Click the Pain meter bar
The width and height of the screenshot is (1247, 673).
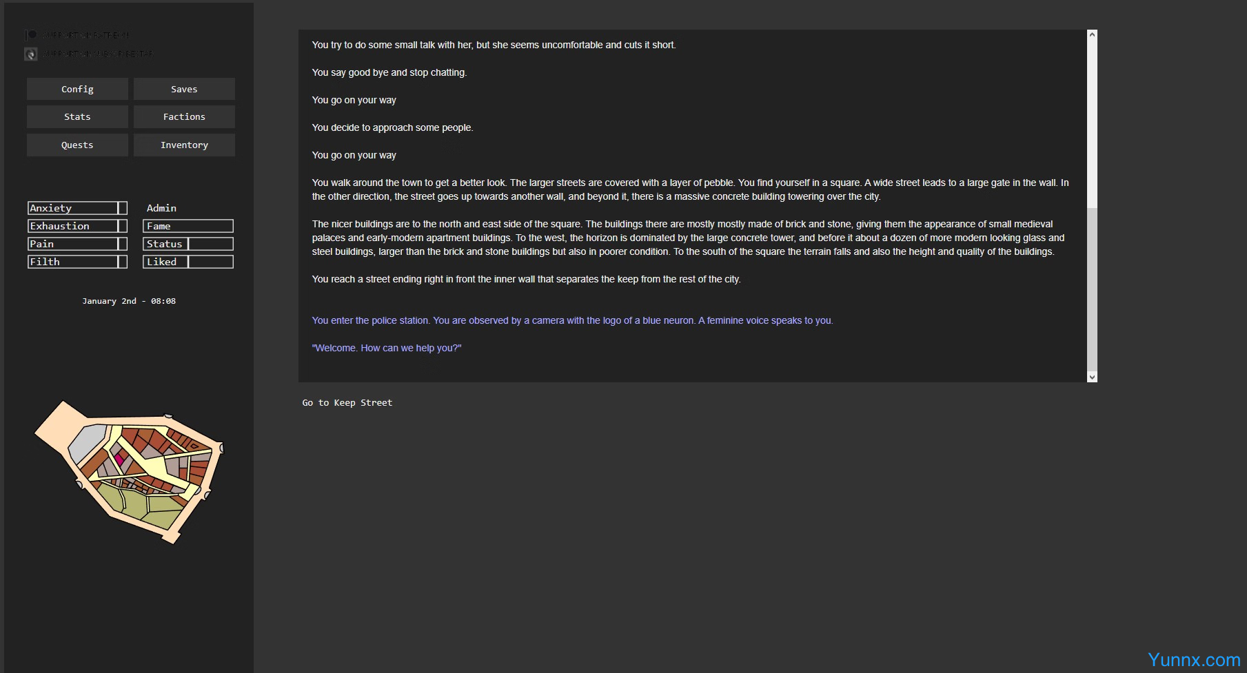click(x=77, y=244)
